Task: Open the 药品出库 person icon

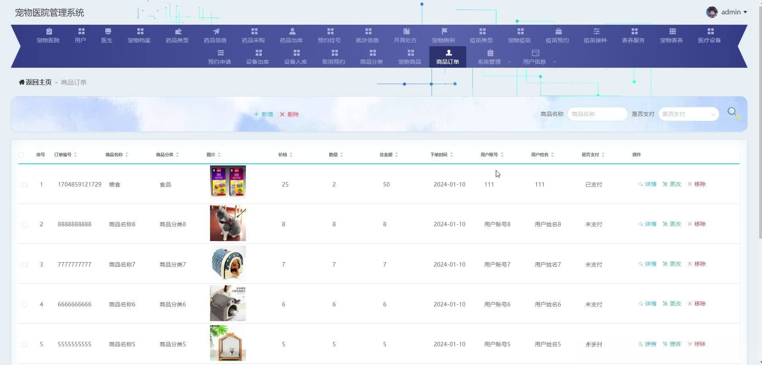Action: [x=292, y=31]
